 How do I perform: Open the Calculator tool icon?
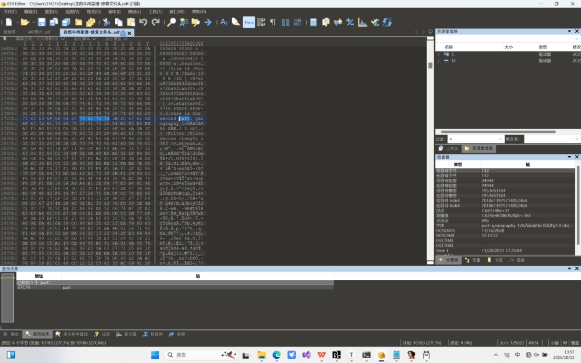313,22
